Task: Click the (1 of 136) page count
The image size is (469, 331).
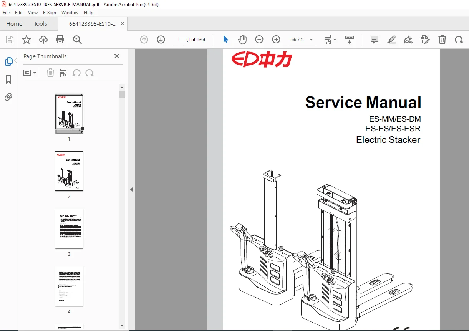Action: tap(196, 40)
